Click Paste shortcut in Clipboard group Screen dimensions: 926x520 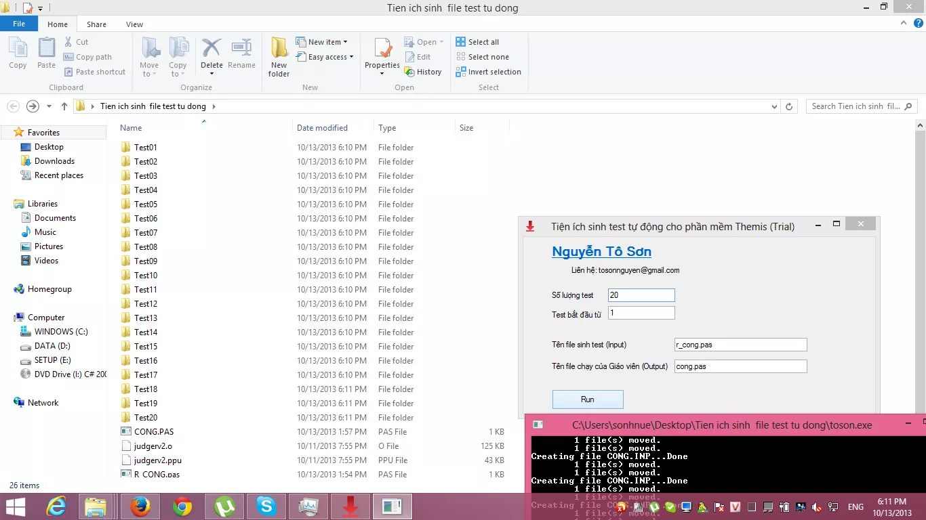click(94, 72)
